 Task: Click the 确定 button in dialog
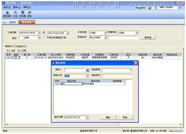pyautogui.click(x=108, y=117)
